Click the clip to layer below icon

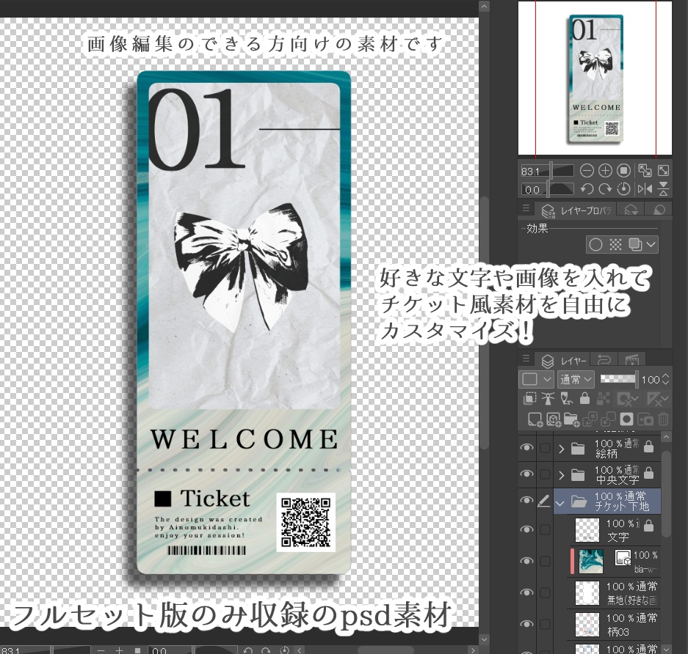point(529,398)
